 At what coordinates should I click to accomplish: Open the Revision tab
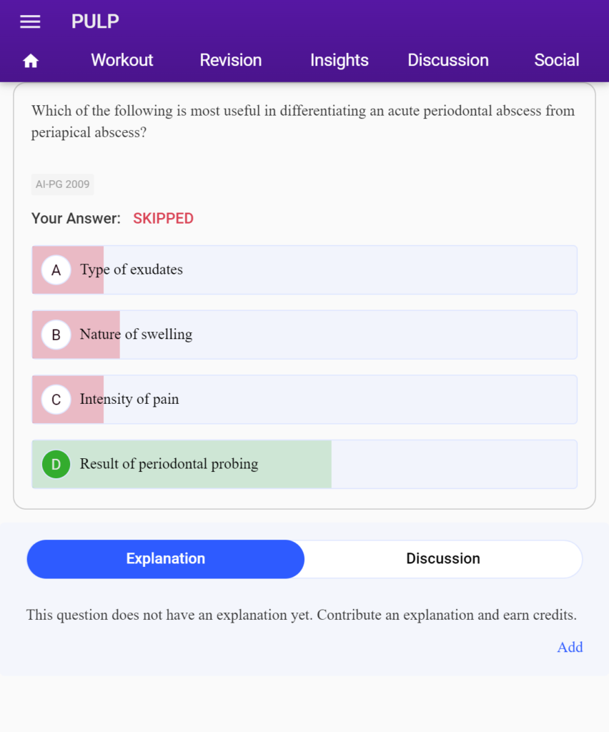(x=231, y=60)
